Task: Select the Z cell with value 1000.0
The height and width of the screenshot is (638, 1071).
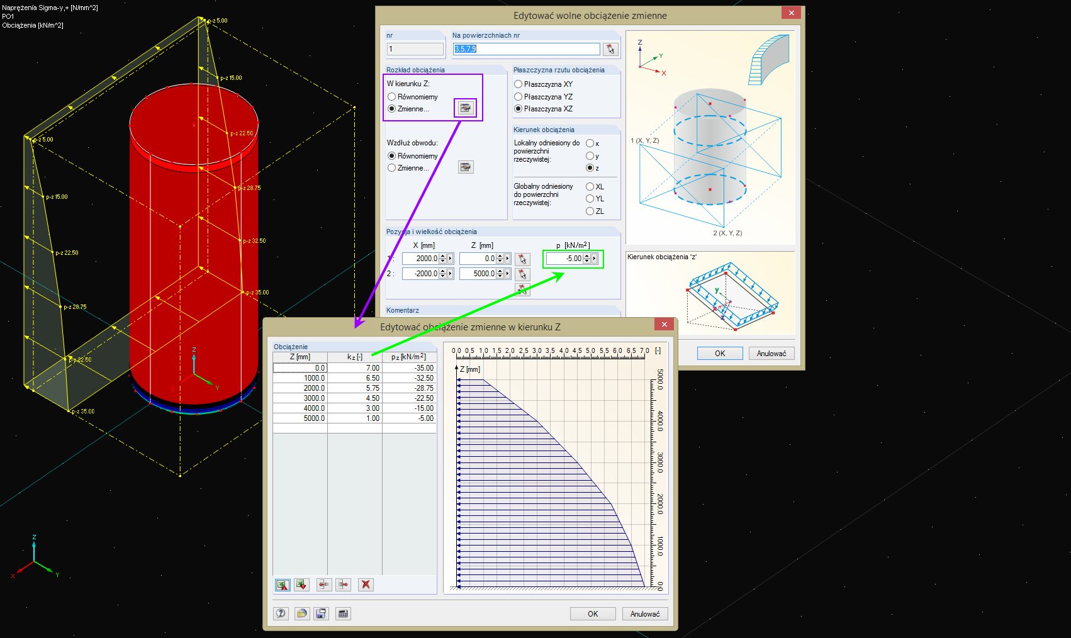Action: pos(300,378)
